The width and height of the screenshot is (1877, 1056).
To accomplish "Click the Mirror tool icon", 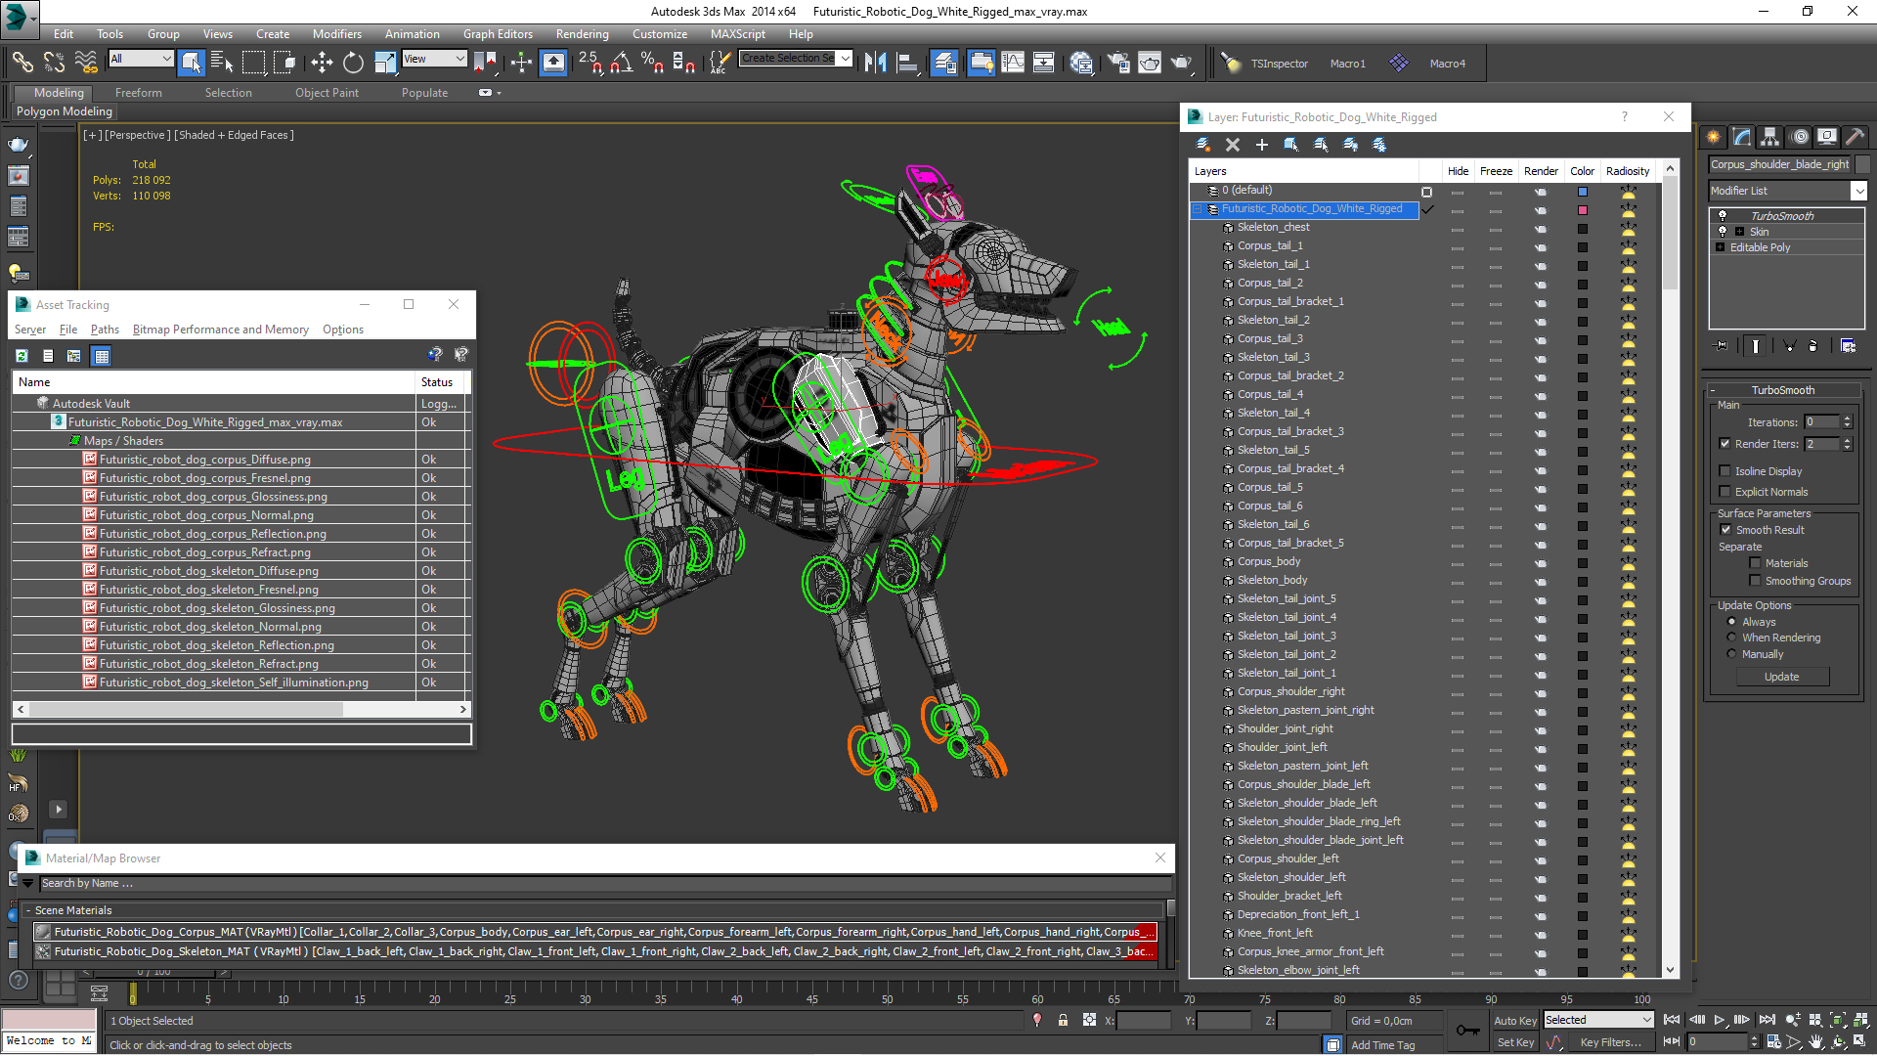I will 875,63.
